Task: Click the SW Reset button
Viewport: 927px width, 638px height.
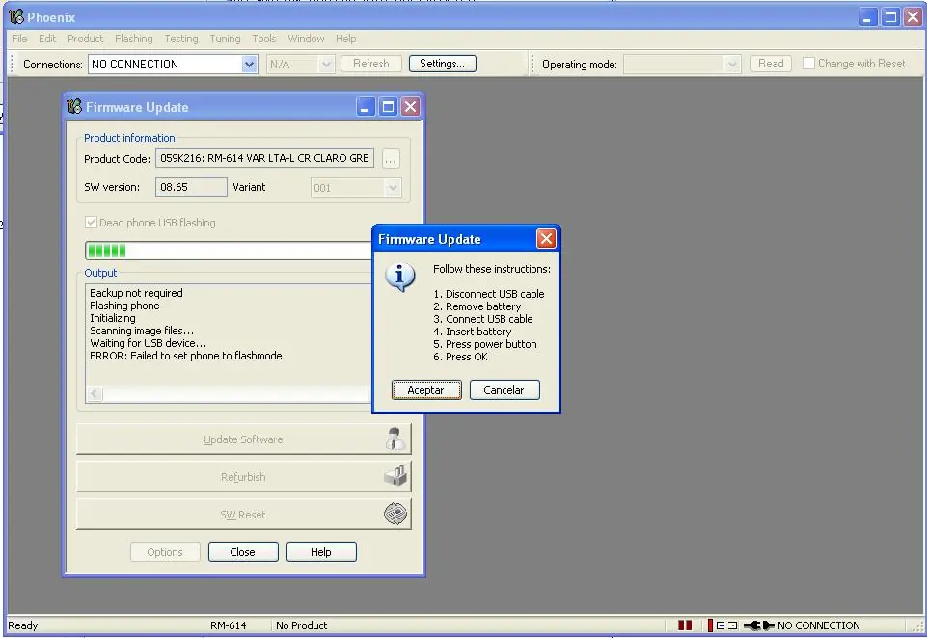Action: tap(244, 514)
